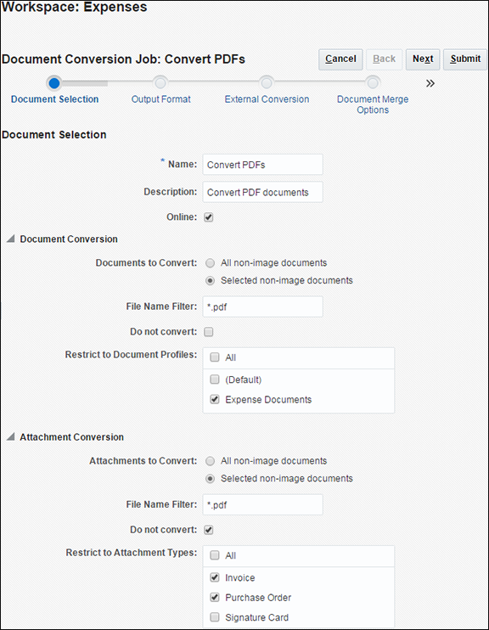Check the document Do not convert checkbox
The height and width of the screenshot is (630, 489).
click(209, 332)
